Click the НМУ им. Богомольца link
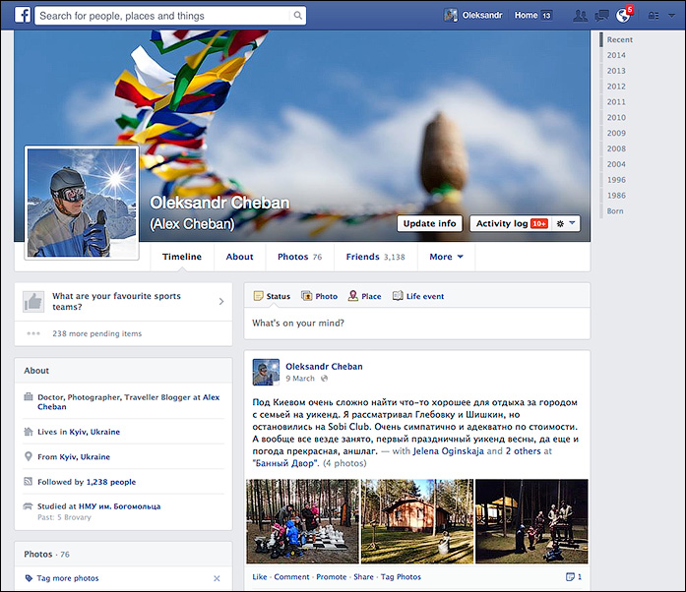Image resolution: width=686 pixels, height=592 pixels. 119,506
